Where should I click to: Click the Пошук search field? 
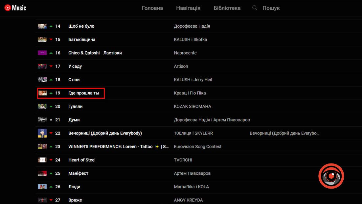click(271, 8)
